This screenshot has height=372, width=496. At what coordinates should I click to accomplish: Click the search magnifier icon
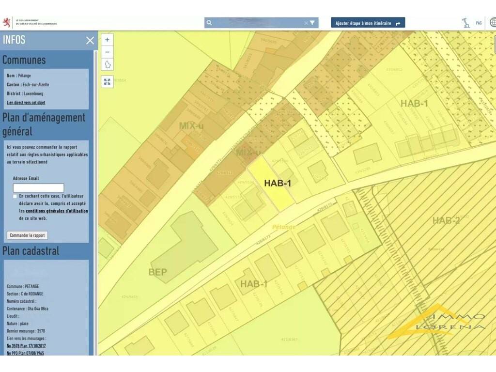click(209, 23)
